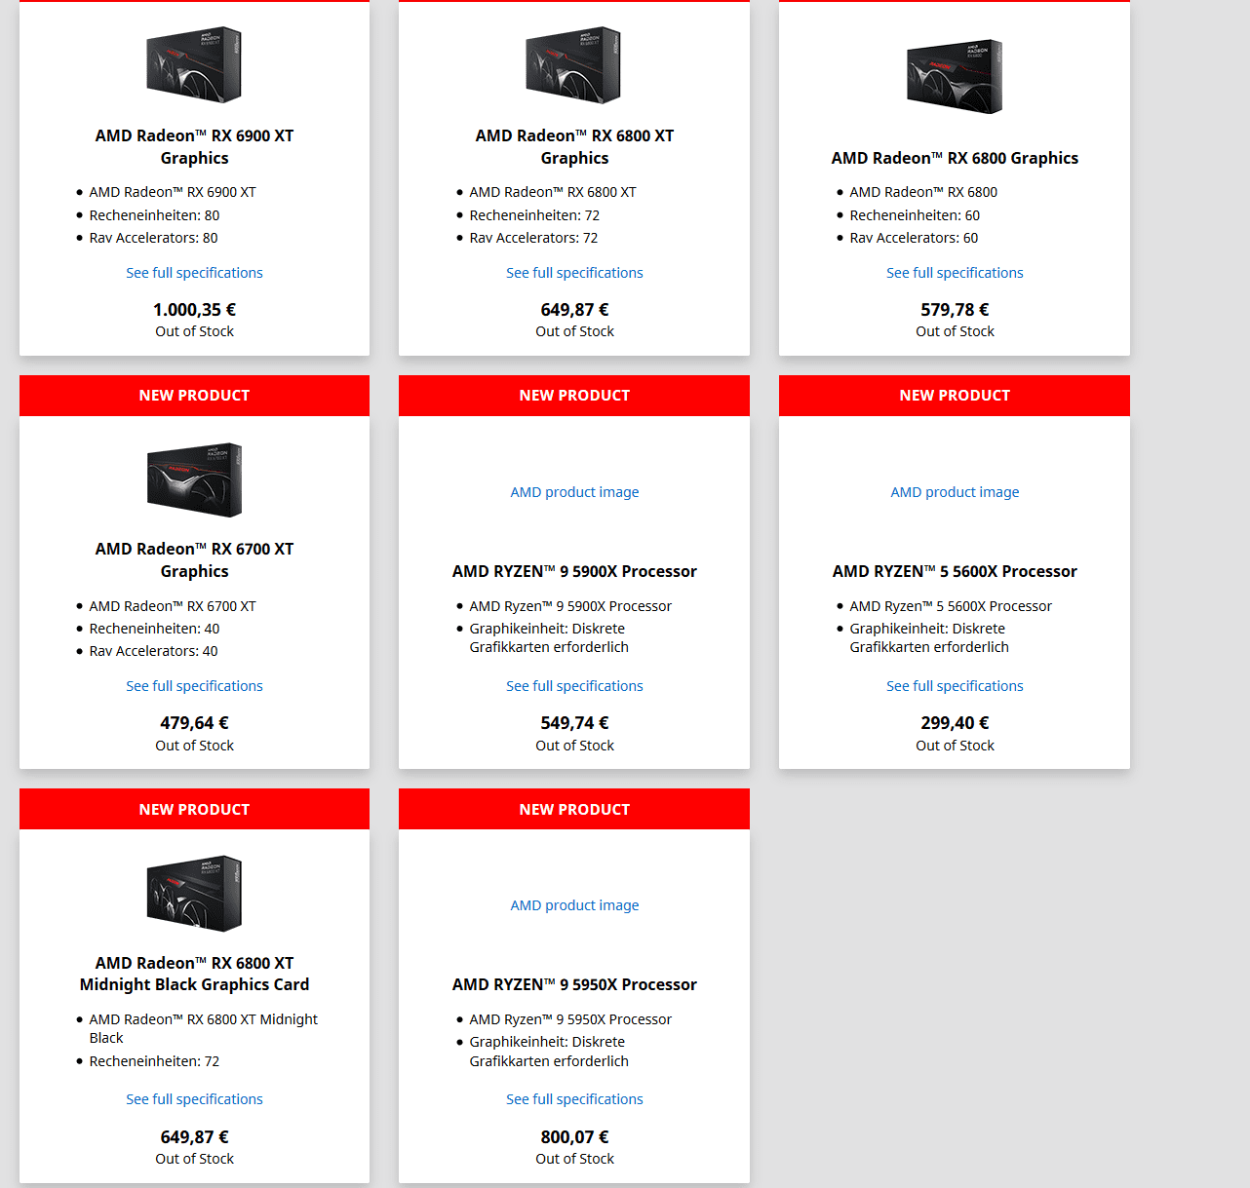See full specifications for RX 6900 XT
Screen dimensions: 1250x1188
(x=194, y=273)
